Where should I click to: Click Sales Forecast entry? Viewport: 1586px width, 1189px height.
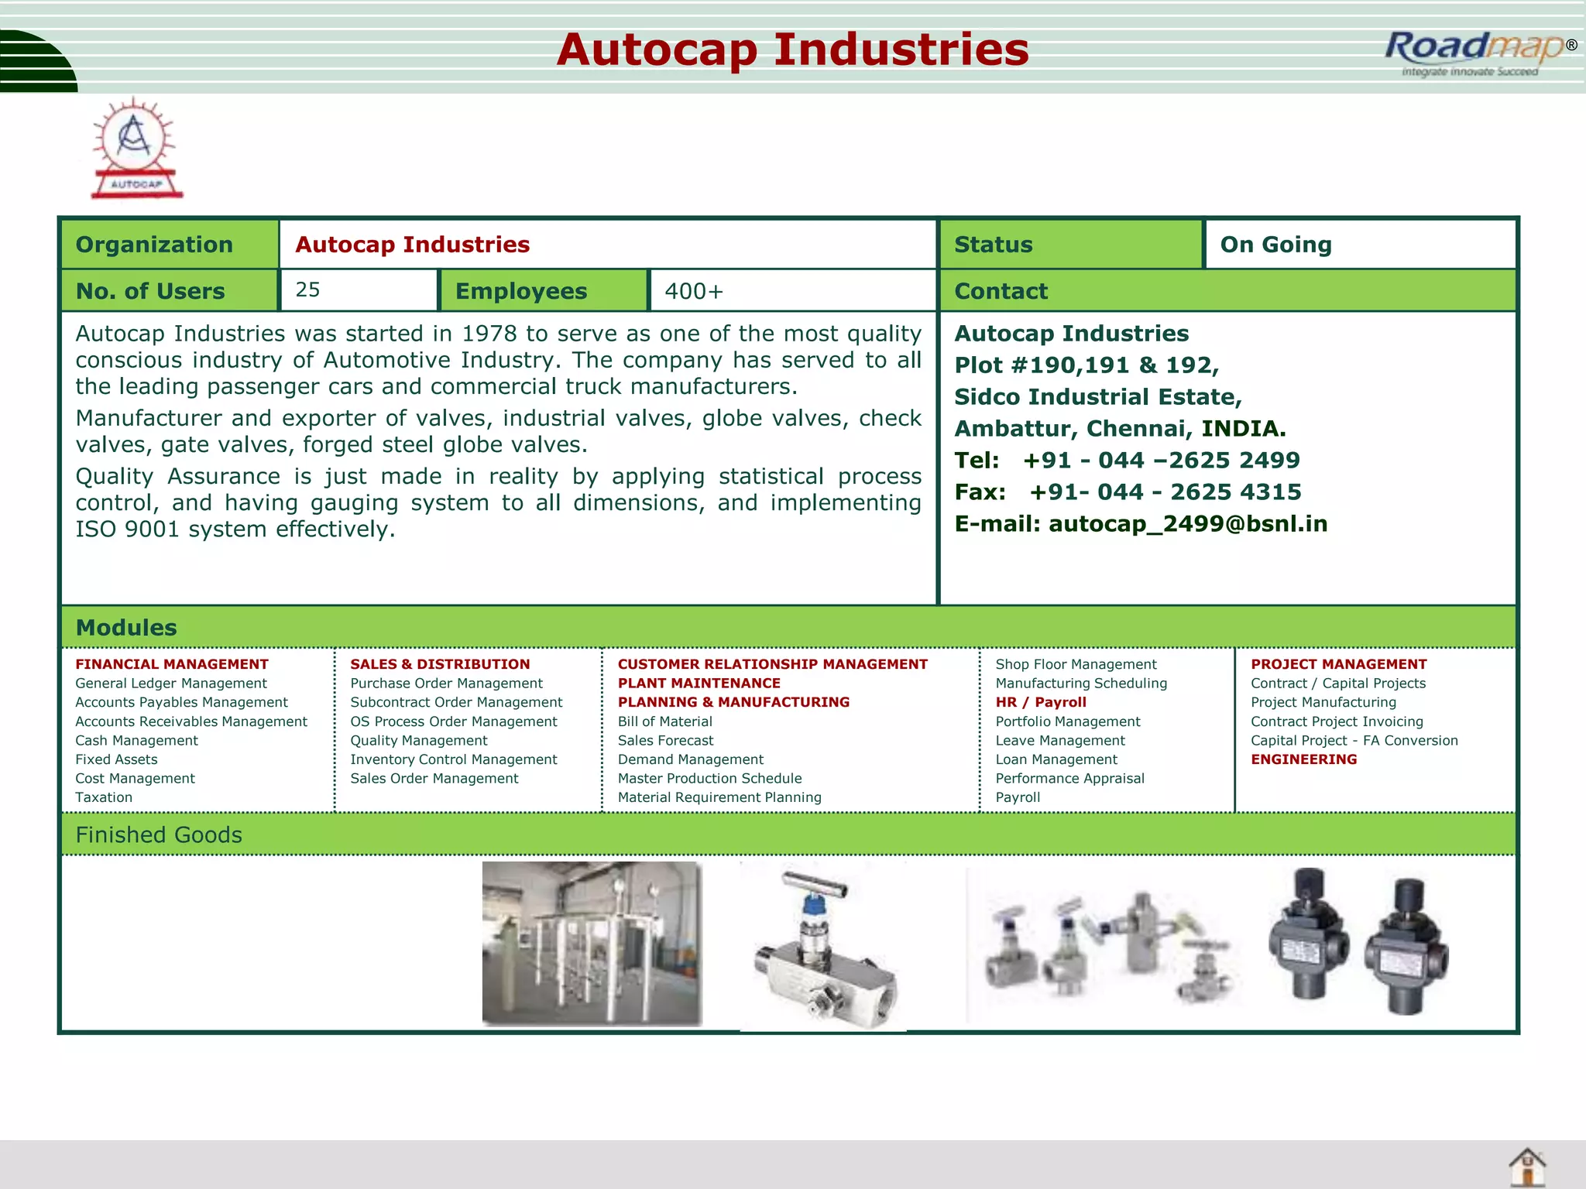665,741
